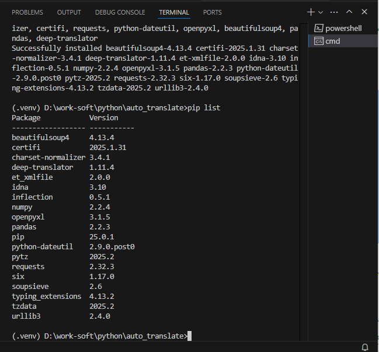The image size is (379, 352).
Task: Click version '1.17.0' of six
Action: click(x=102, y=276)
